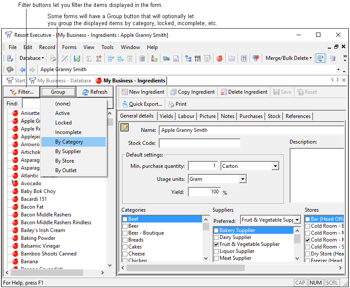The height and width of the screenshot is (288, 350).
Task: Open the Gram usage units dropdown
Action: [243, 179]
